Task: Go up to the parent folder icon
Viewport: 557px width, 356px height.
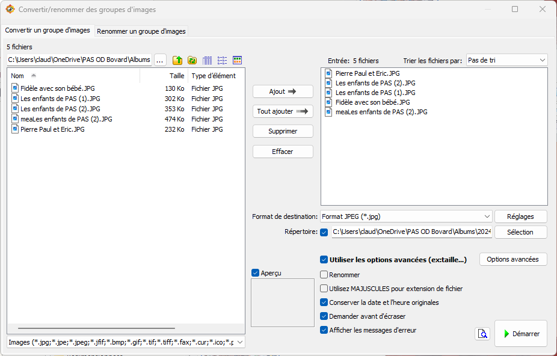Action: 177,60
